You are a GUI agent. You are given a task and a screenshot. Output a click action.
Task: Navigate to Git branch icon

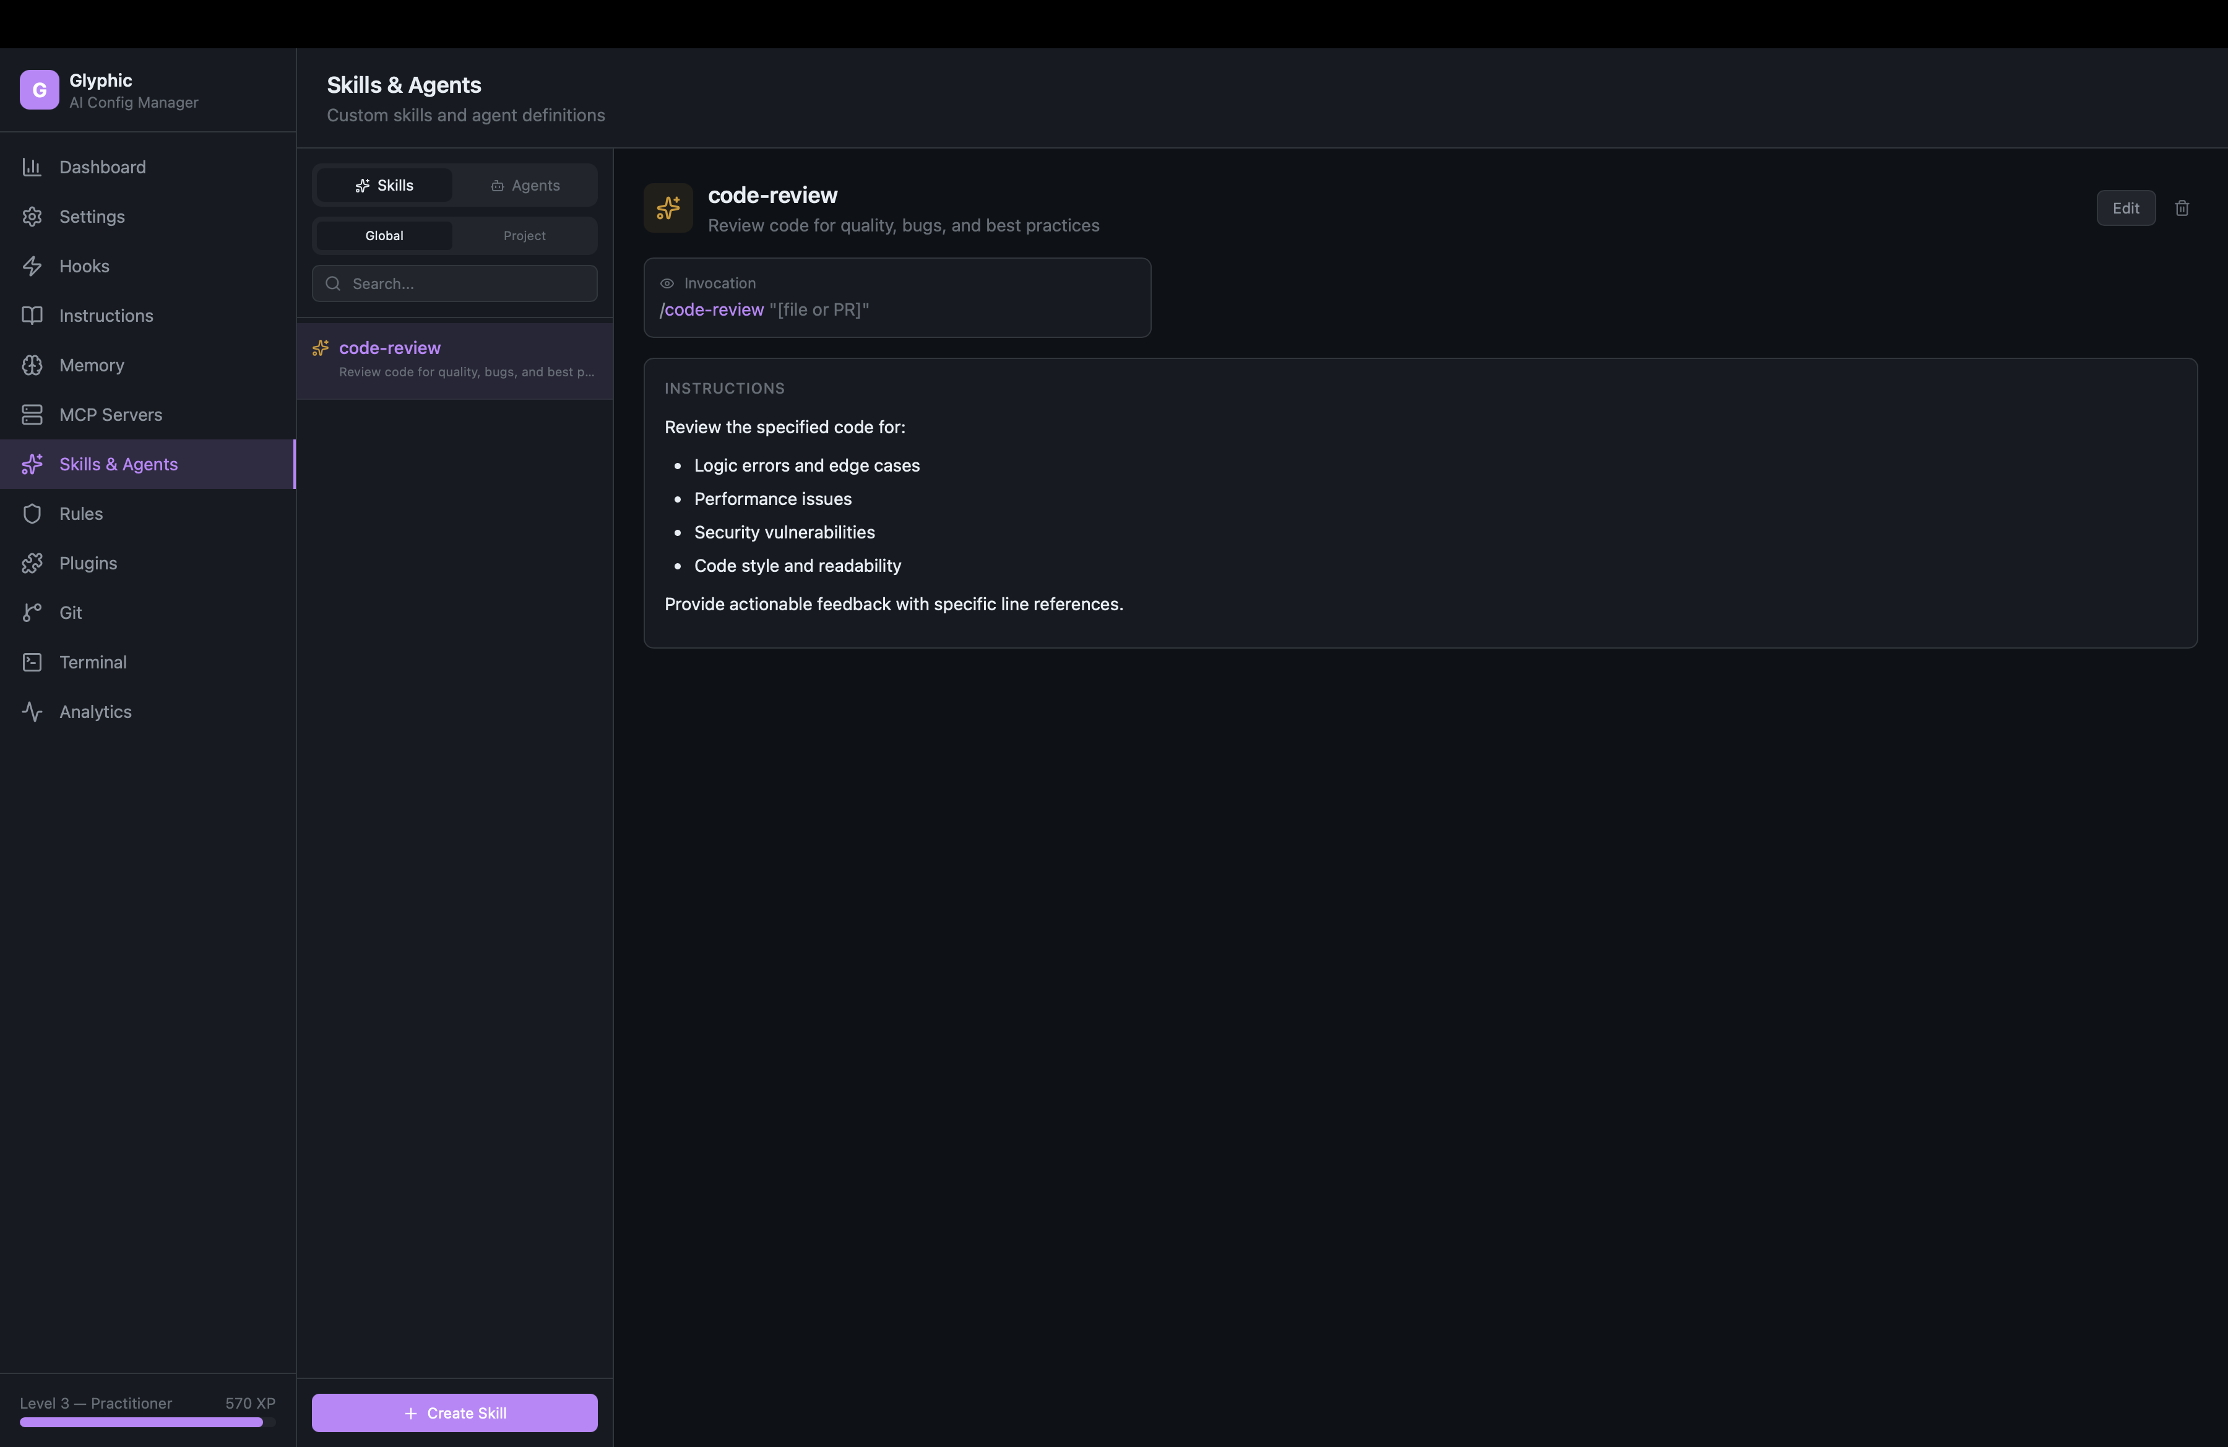coord(33,613)
